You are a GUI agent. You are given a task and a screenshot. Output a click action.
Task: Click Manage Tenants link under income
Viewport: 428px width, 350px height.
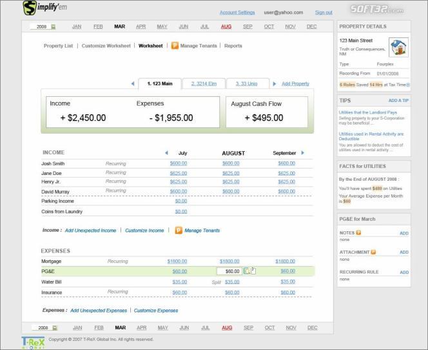coord(202,231)
